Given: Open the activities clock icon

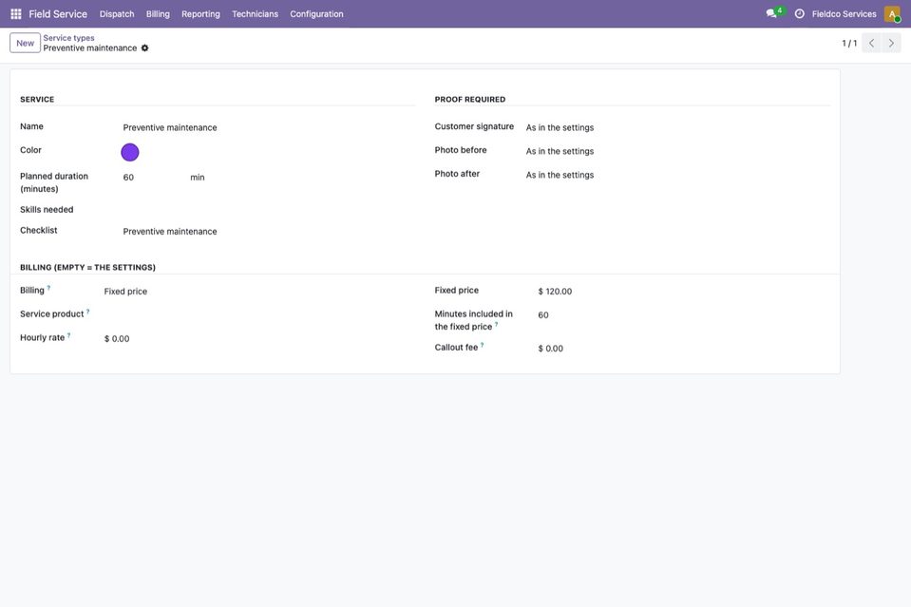Looking at the screenshot, I should tap(800, 13).
